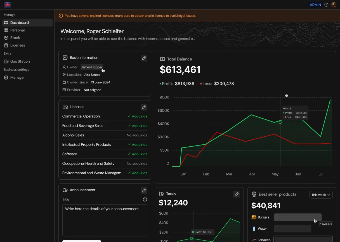Click the Title info icon
The image size is (340, 242).
pos(145,199)
